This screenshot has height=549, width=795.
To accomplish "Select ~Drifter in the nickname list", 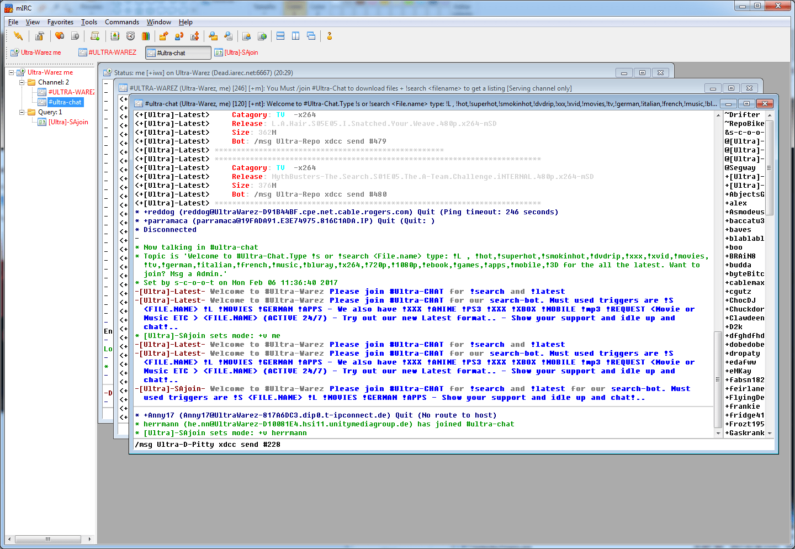I will click(x=743, y=115).
